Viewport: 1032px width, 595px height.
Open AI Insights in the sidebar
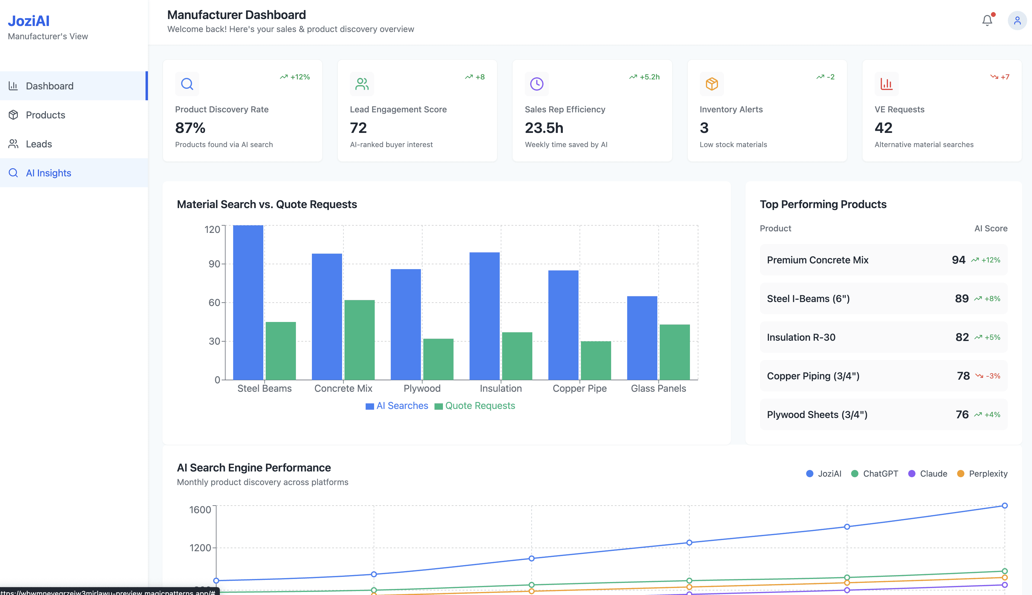click(48, 173)
